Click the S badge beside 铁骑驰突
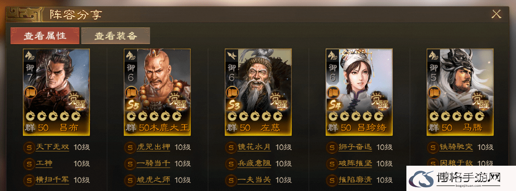The height and width of the screenshot is (191, 516). pyautogui.click(x=433, y=148)
